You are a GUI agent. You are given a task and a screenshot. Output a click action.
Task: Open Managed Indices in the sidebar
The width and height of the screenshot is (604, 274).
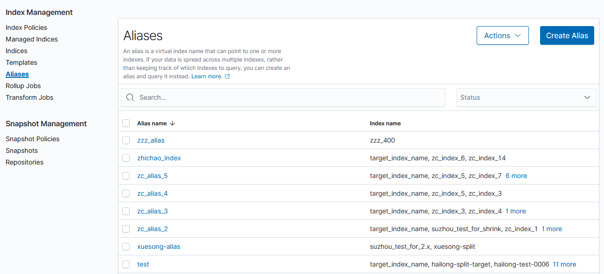(32, 39)
